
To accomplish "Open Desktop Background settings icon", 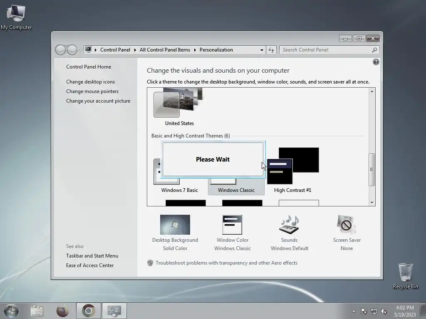I will [x=175, y=225].
